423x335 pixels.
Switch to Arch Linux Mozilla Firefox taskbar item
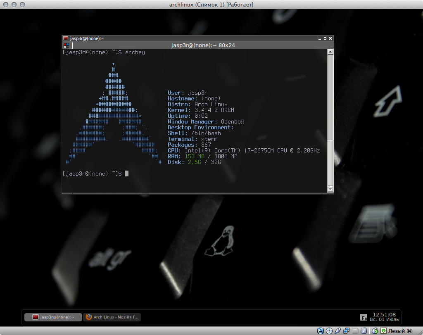(112, 317)
